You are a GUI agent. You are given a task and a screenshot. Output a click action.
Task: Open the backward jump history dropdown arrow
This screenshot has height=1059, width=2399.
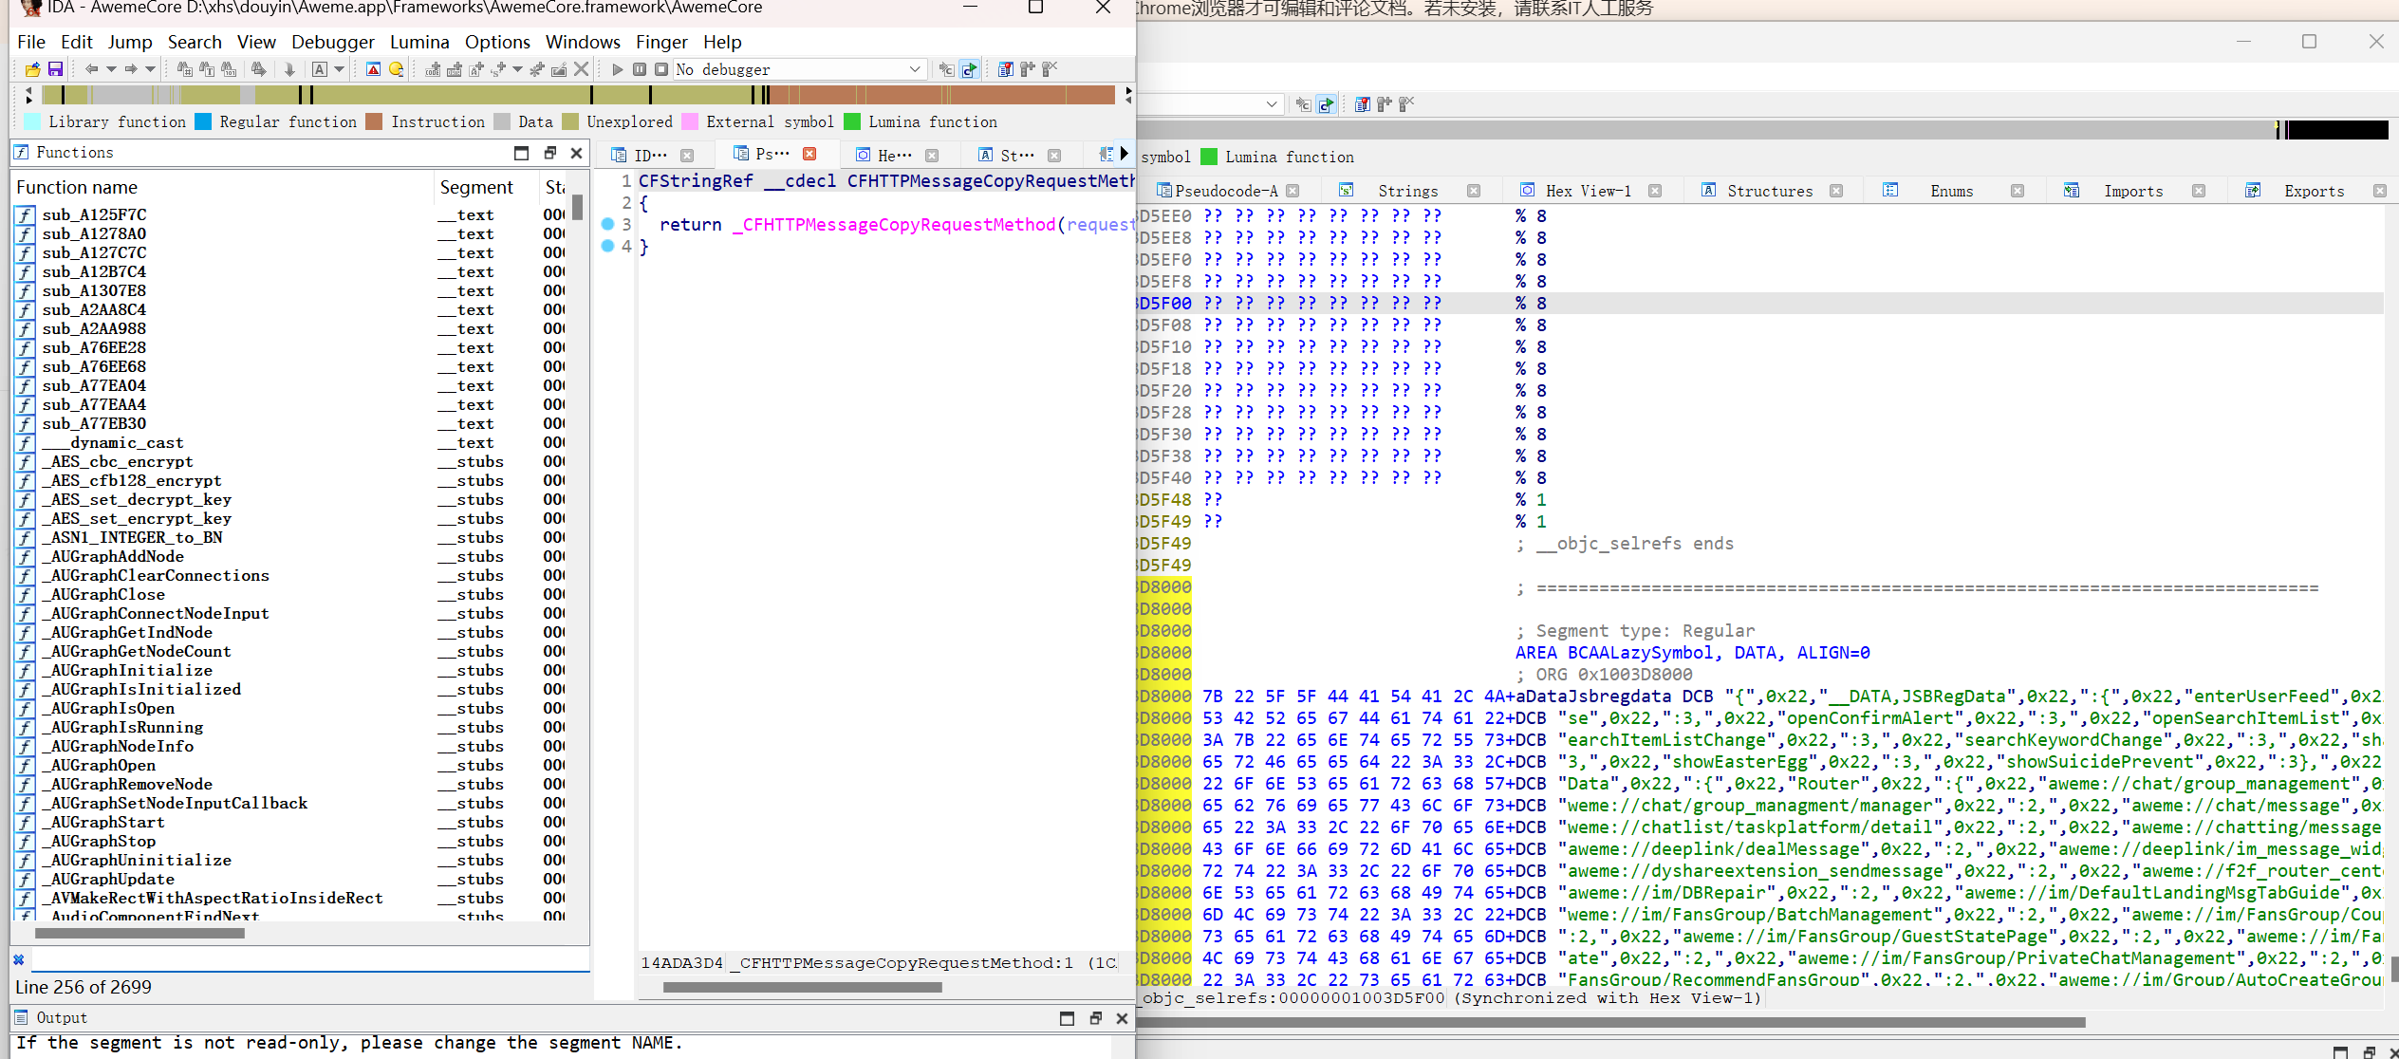(x=111, y=69)
